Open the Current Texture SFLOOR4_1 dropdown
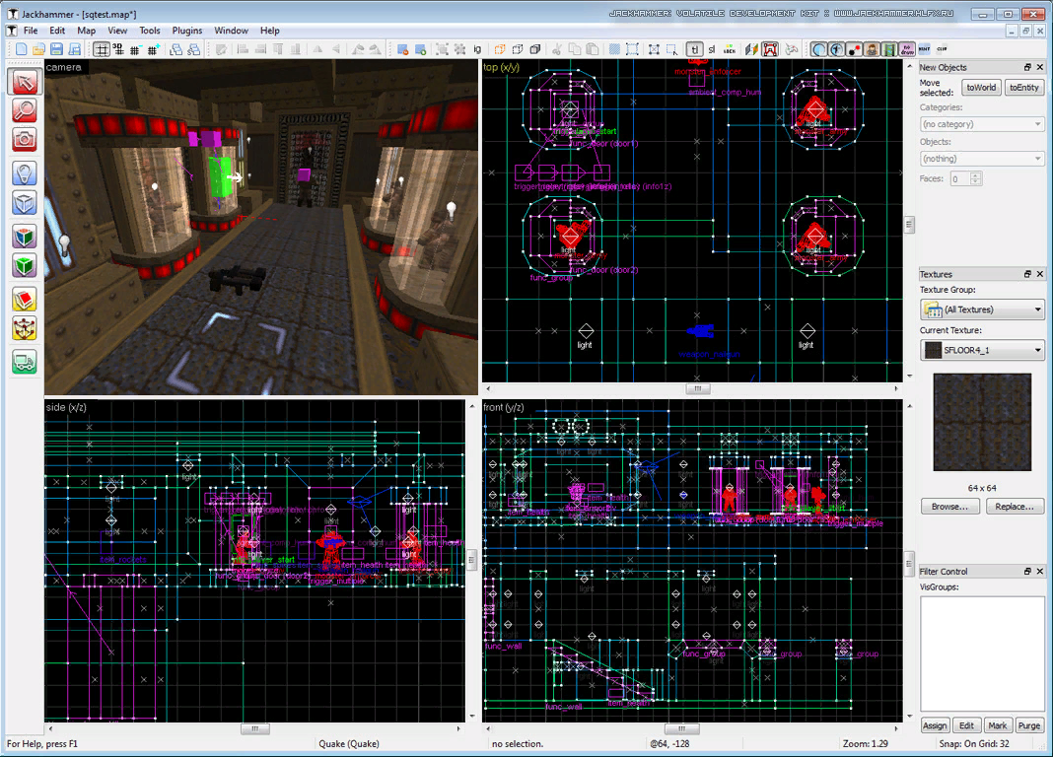 pyautogui.click(x=982, y=350)
